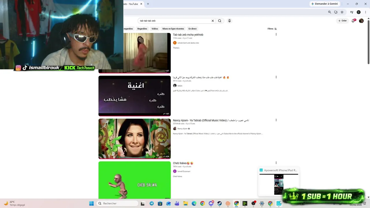This screenshot has width=370, height=208.
Task: Click the Créer button
Action: tap(342, 21)
